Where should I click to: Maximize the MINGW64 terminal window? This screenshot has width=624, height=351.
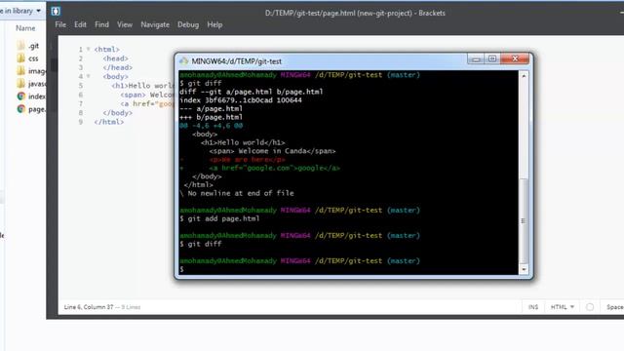click(492, 59)
